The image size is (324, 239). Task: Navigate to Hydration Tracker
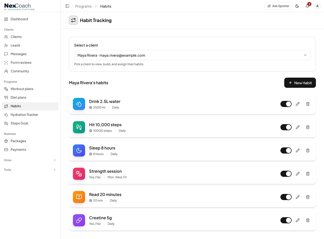click(x=30, y=115)
